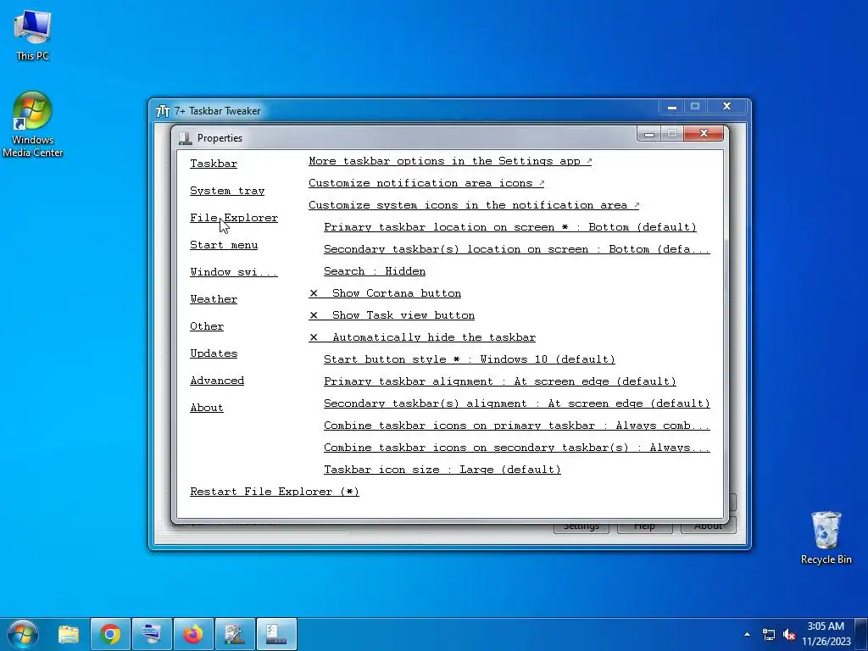Click Restart File Explorer (*)
Screen dimensions: 868x651
point(275,492)
